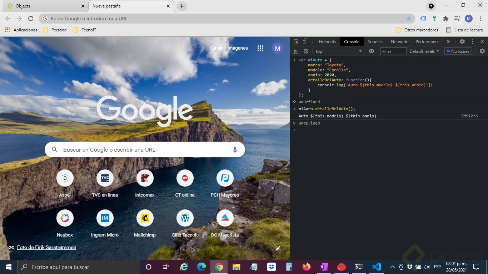The image size is (488, 274).
Task: Open the Mailchimp shortcut
Action: tap(145, 224)
